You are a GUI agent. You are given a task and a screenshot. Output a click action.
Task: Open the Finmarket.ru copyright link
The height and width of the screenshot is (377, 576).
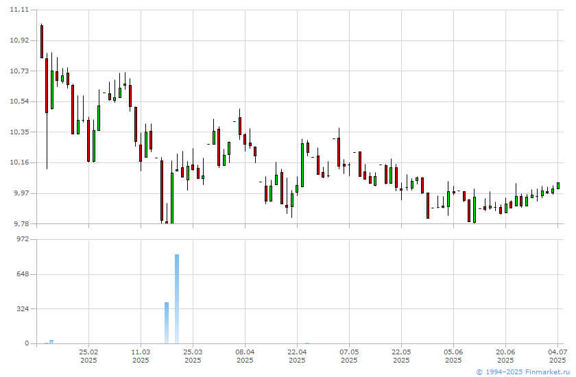[524, 372]
